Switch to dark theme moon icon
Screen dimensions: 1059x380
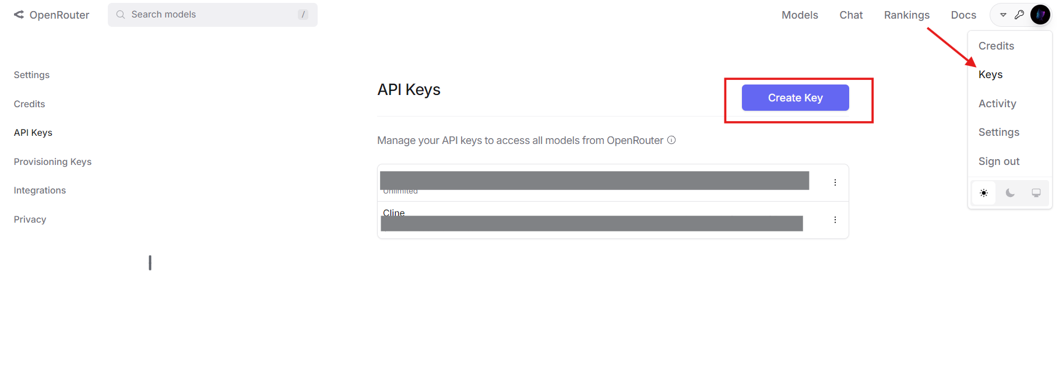[x=1010, y=193]
